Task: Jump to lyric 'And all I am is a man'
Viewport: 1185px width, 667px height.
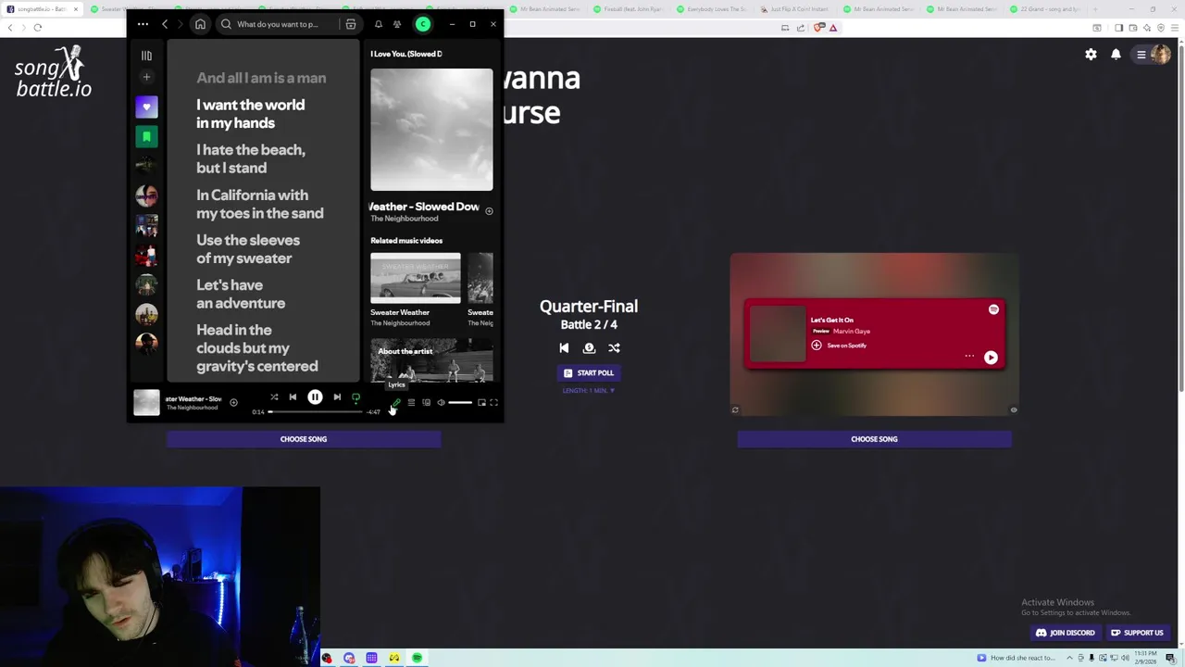Action: pos(261,78)
